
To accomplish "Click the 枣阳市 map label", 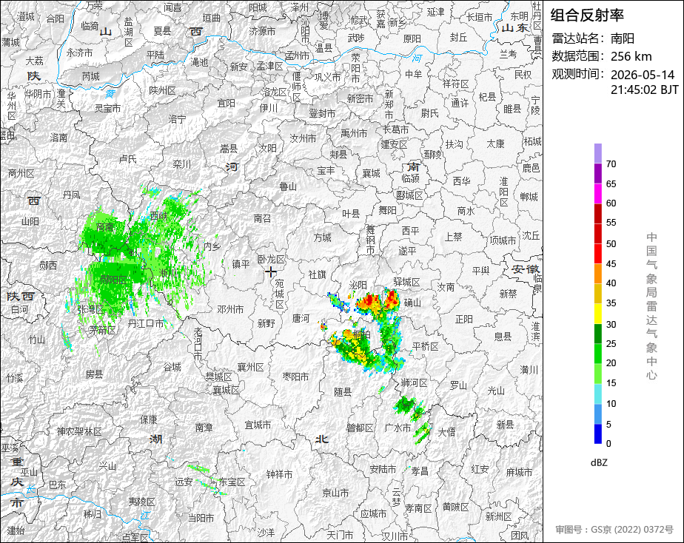I will (x=296, y=376).
